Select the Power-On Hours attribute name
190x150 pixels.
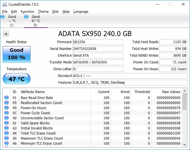point(34,108)
